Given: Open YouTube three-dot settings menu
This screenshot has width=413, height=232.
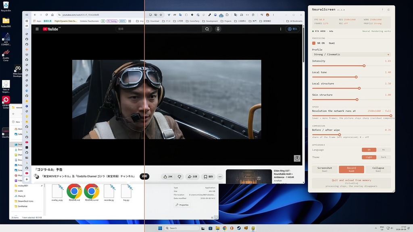Looking at the screenshot, I should point(281,29).
